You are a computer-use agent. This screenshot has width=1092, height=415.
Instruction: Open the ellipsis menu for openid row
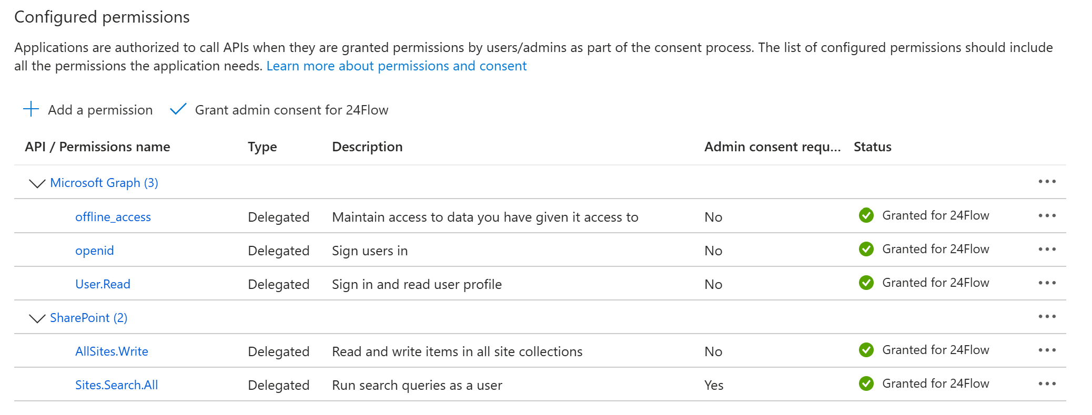point(1047,250)
